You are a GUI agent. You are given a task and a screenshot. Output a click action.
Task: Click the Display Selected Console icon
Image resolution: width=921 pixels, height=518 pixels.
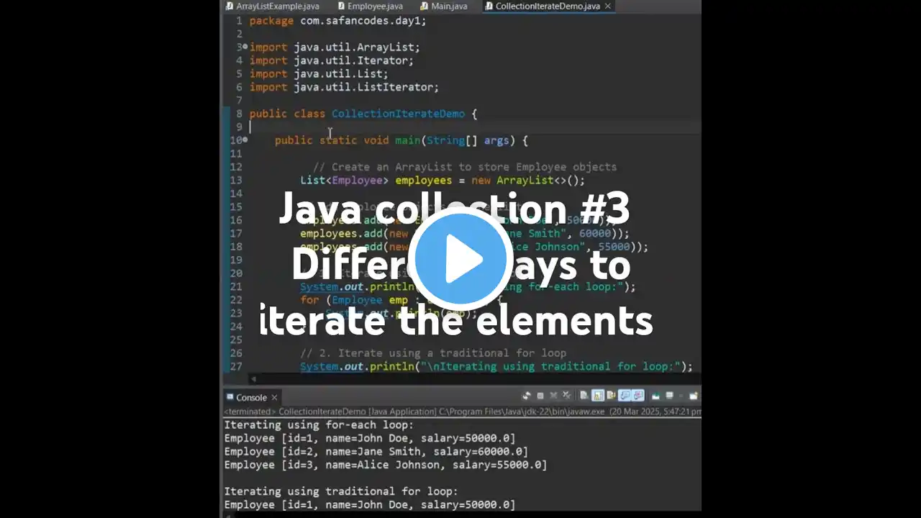click(x=669, y=396)
